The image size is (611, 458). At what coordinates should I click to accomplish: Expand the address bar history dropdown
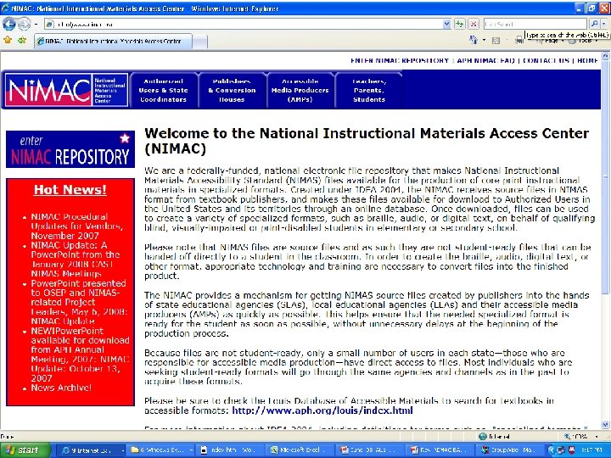447,24
